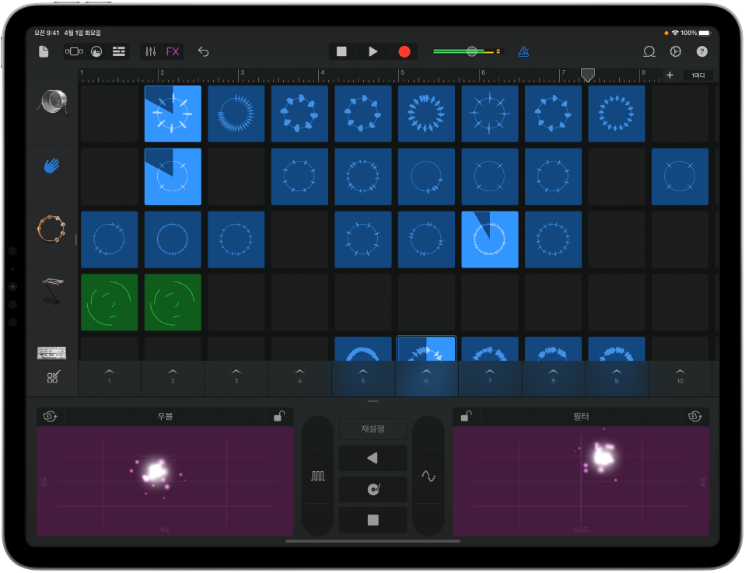Trigger column 2 with its arrow

173,376
